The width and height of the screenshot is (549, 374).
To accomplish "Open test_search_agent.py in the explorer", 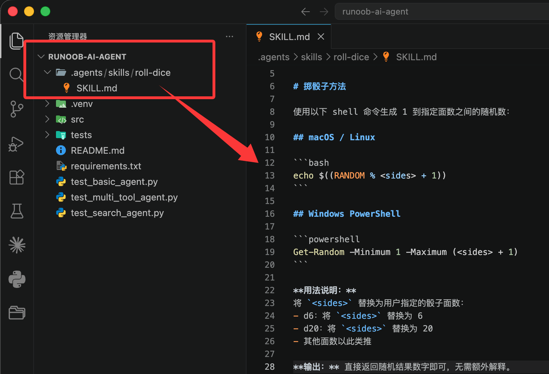I will 117,213.
